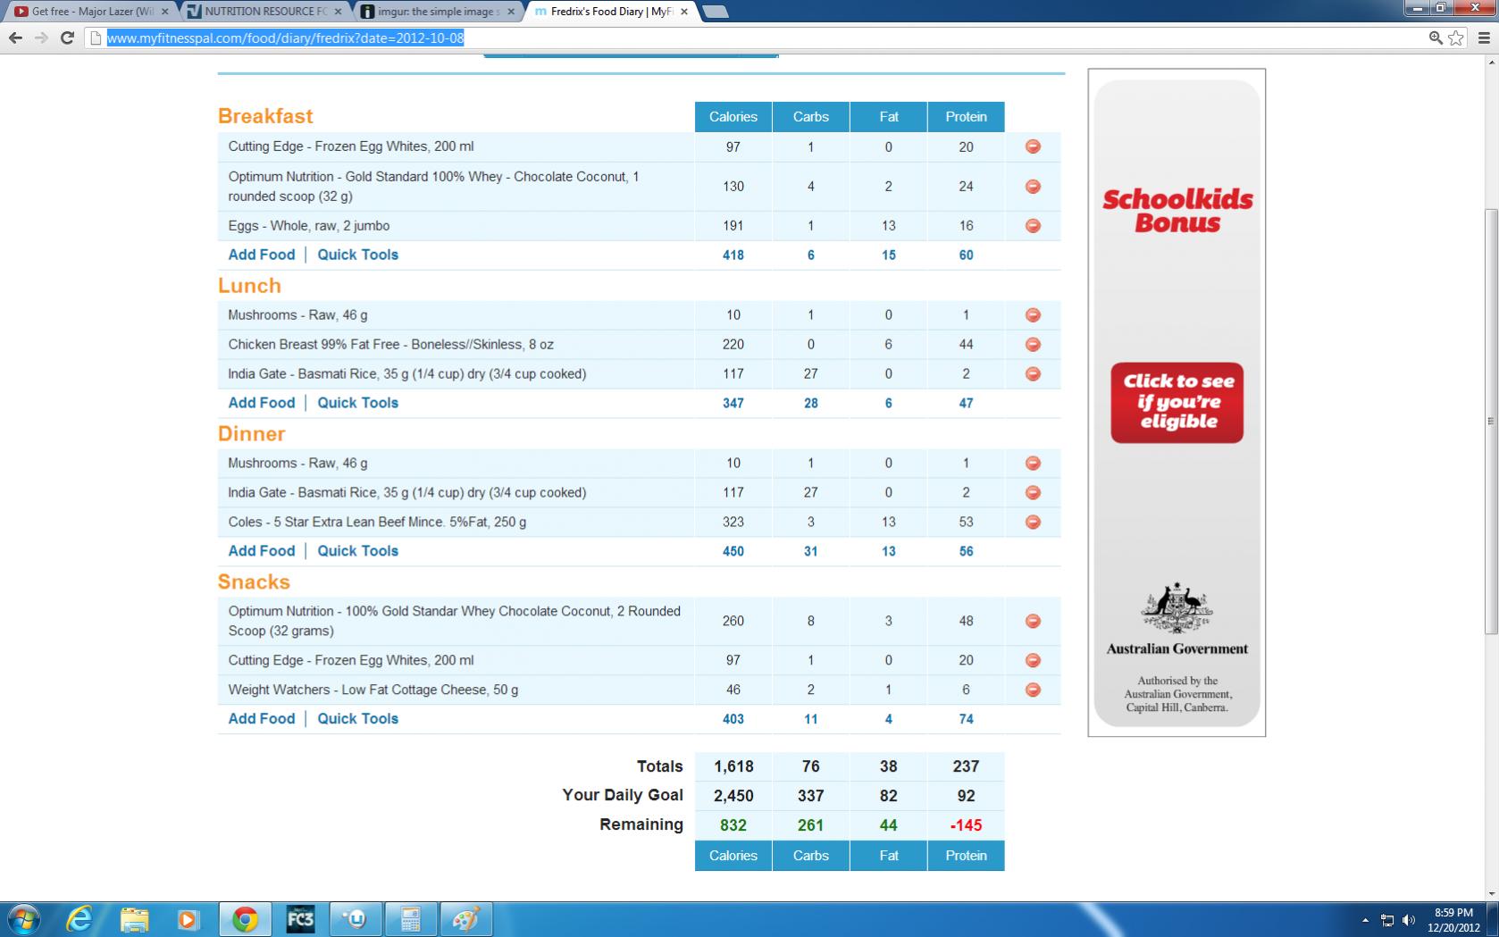Screen dimensions: 1499x937
Task: Click the browser reload icon
Action: [x=67, y=38]
